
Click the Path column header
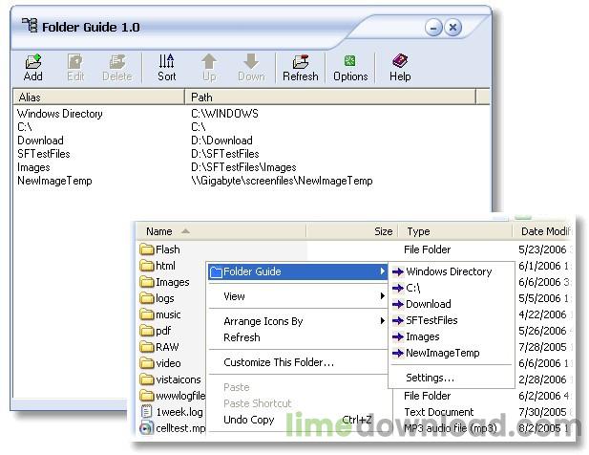coord(330,97)
